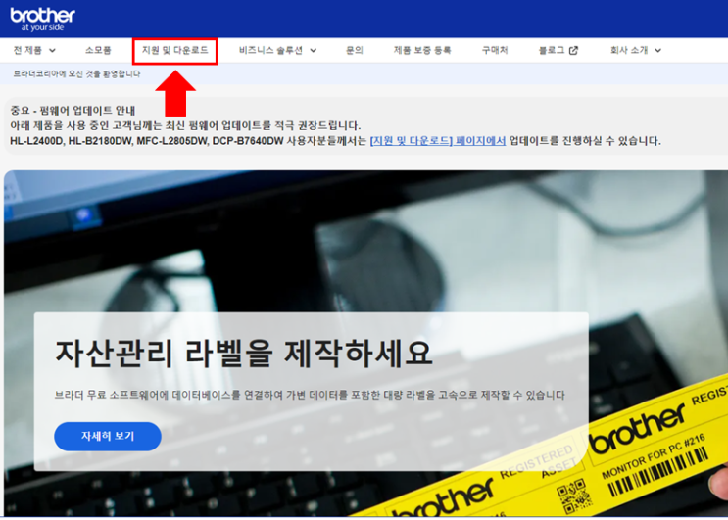Expand the 비즈니스 솔루션 dropdown chevron

tap(313, 51)
